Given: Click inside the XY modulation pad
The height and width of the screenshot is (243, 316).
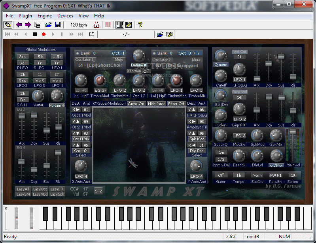Looking at the screenshot, I should tap(139, 145).
